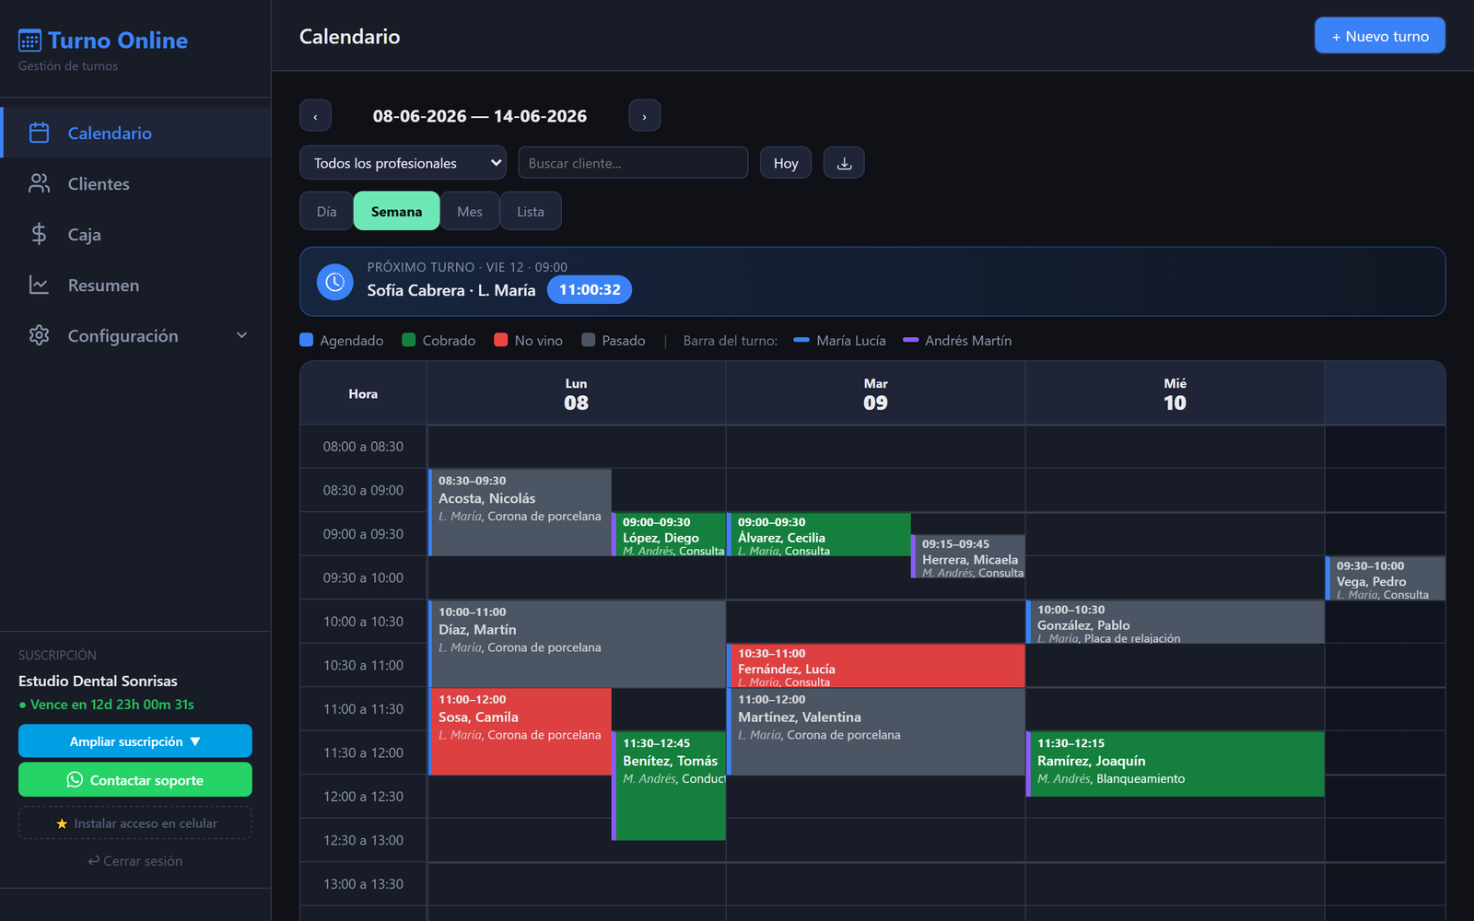Screen dimensions: 1474x921
Task: Click the star icon on Instalar acceso
Action: pyautogui.click(x=62, y=823)
